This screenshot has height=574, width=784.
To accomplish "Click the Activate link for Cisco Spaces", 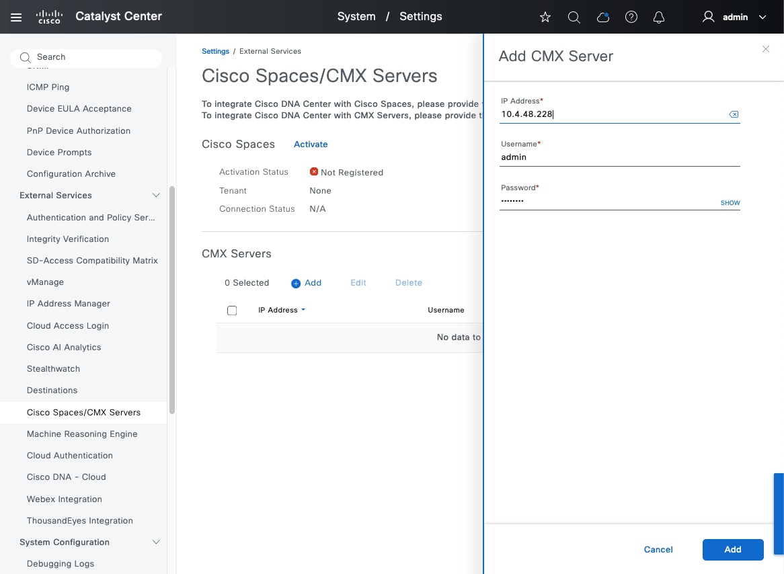I will (x=311, y=145).
